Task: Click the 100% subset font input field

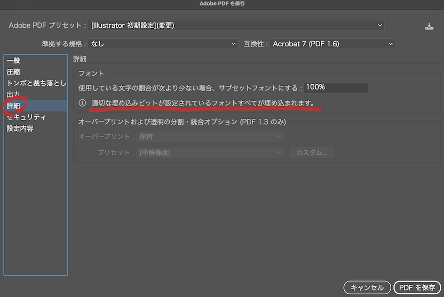Action: pyautogui.click(x=336, y=87)
